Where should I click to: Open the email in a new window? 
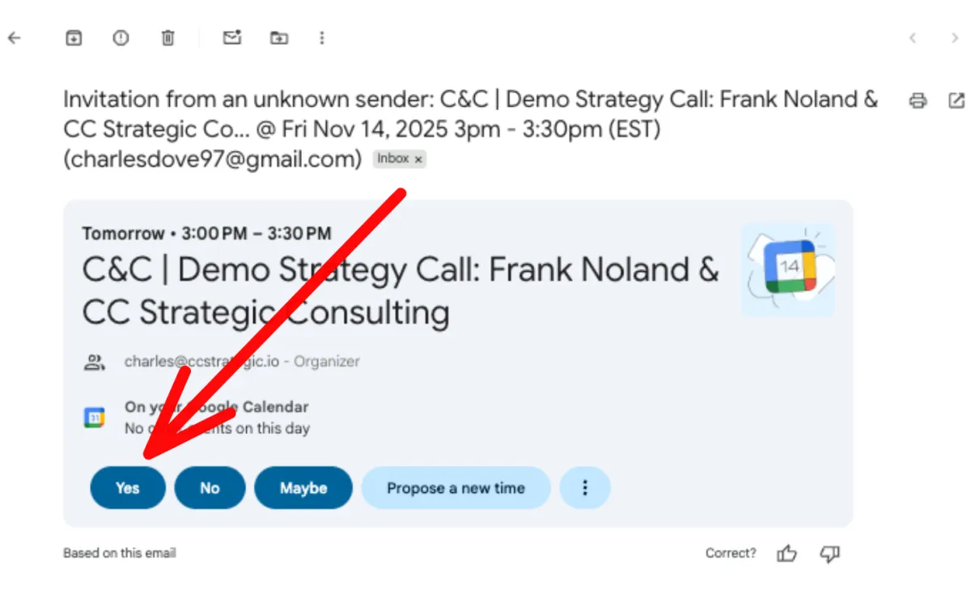[956, 101]
